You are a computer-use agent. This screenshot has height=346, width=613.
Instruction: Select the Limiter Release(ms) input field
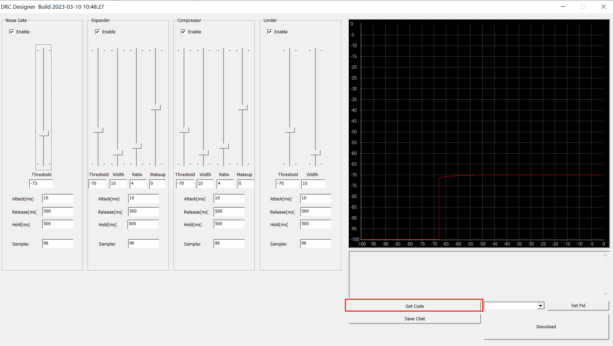(315, 212)
